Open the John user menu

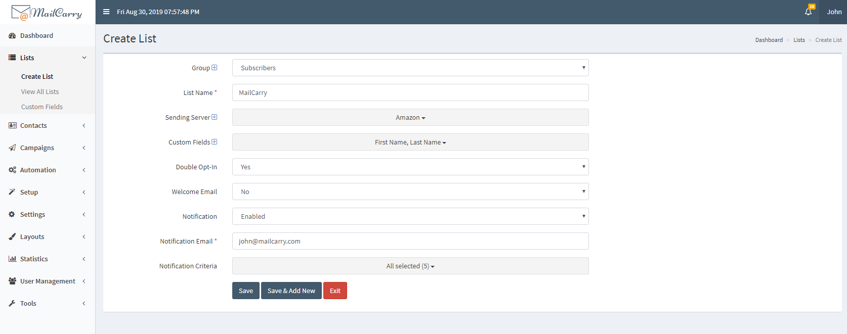point(834,12)
